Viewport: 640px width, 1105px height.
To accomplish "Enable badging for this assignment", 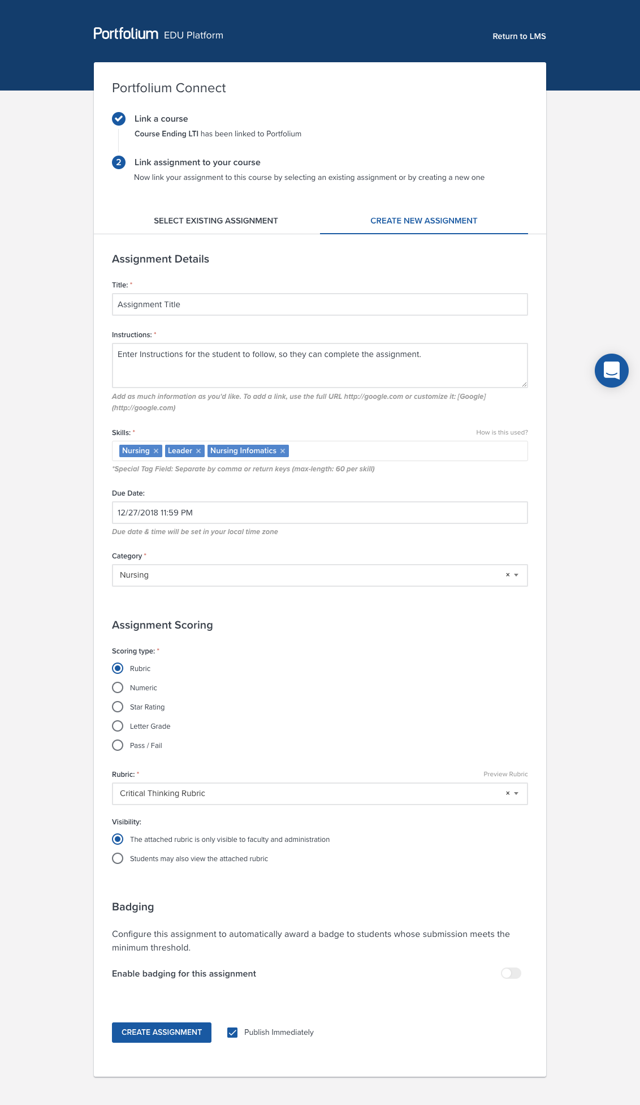I will click(511, 973).
